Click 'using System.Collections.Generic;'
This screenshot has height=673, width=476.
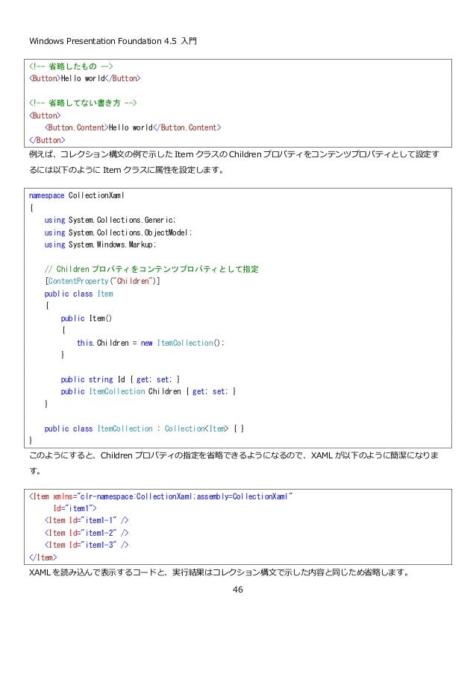pos(110,220)
